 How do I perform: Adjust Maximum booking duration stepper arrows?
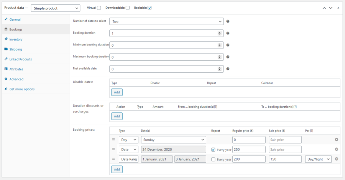tap(219, 57)
